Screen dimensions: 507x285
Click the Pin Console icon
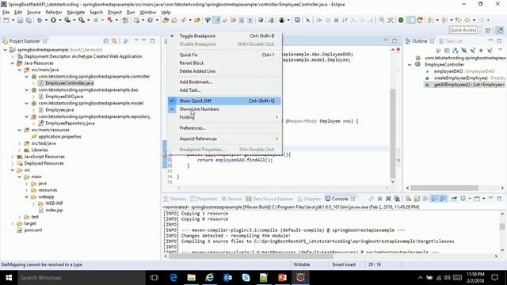454,199
